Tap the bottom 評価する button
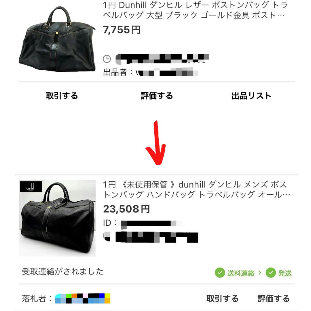 tap(274, 299)
